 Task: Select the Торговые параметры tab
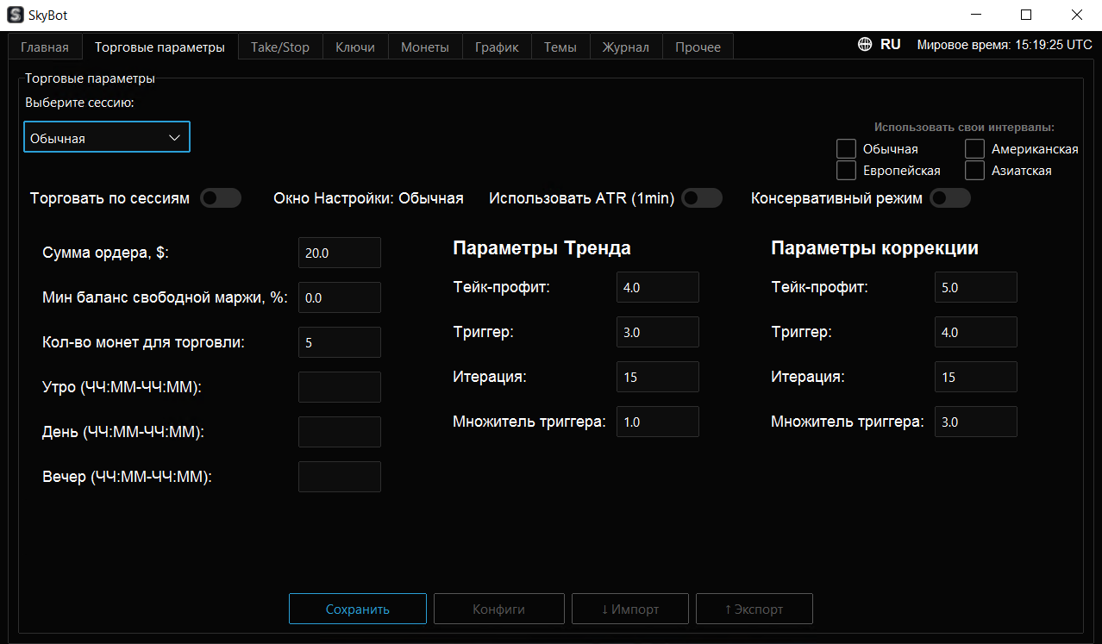pyautogui.click(x=160, y=47)
